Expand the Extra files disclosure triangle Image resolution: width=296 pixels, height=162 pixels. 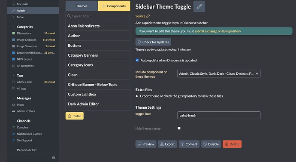pos(137,96)
